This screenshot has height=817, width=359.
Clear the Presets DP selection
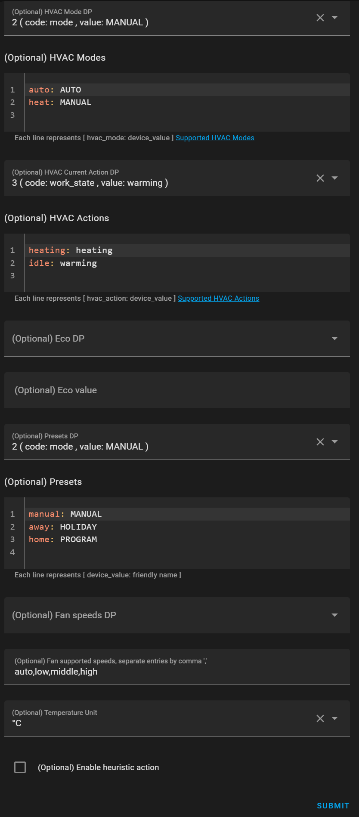click(320, 442)
